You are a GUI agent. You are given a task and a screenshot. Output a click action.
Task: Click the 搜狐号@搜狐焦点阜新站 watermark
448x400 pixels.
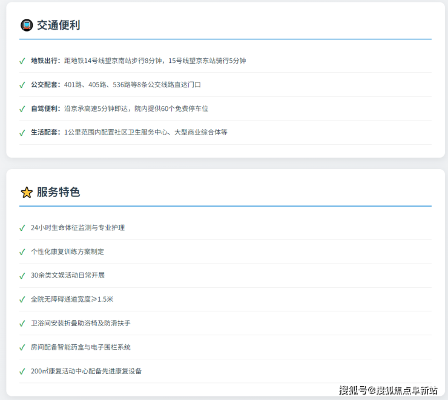(x=388, y=390)
